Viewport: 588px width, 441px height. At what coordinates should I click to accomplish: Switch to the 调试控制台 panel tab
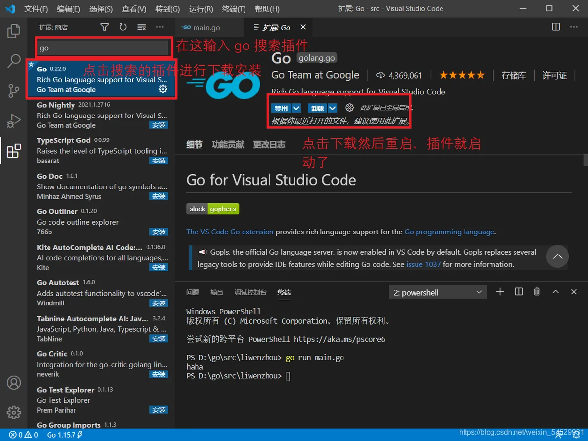[x=250, y=292]
